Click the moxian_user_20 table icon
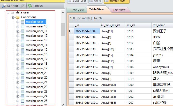Image resolution: width=173 pixels, height=106 pixels. (x=22, y=78)
